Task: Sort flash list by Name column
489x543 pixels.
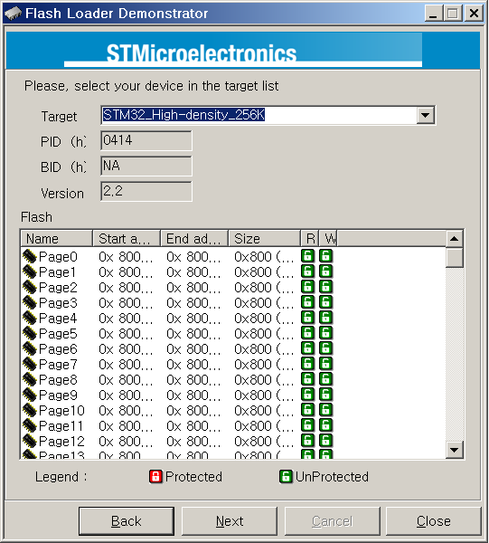Action: [x=57, y=239]
